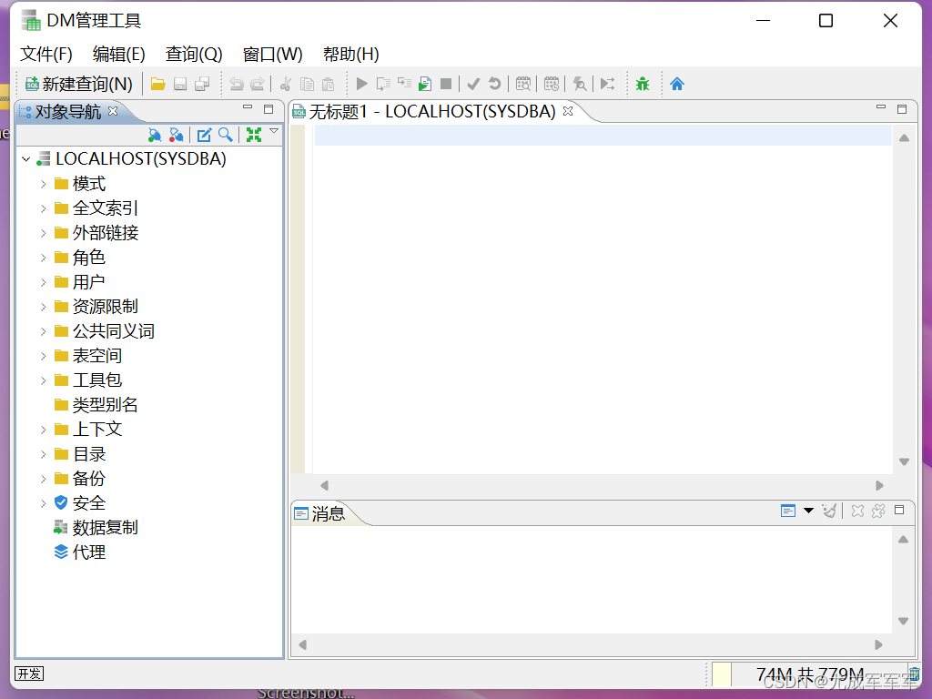Image resolution: width=932 pixels, height=699 pixels.
Task: Click the blue edit pencil navigator icon
Action: (x=204, y=135)
